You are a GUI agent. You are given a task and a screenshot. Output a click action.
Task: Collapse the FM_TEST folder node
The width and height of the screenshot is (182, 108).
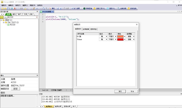click(4, 22)
